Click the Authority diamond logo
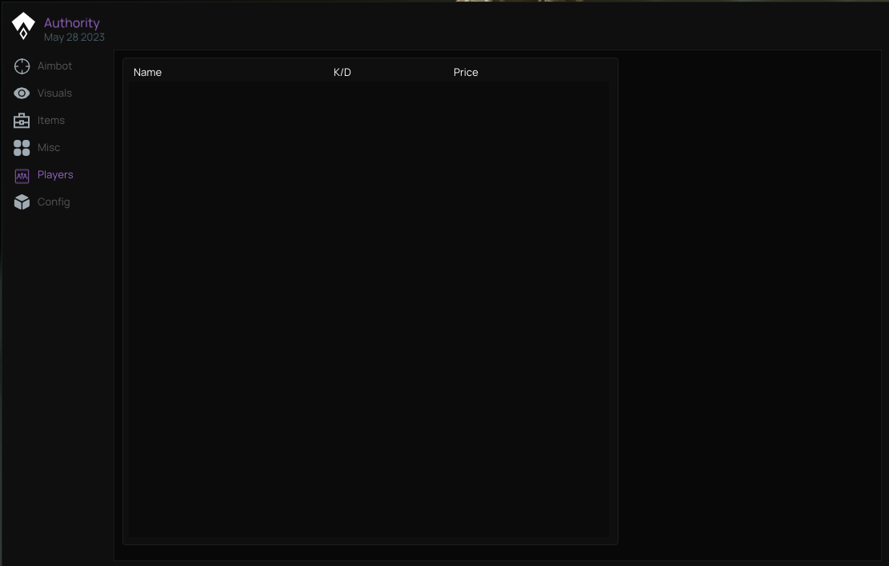889x566 pixels. (23, 26)
